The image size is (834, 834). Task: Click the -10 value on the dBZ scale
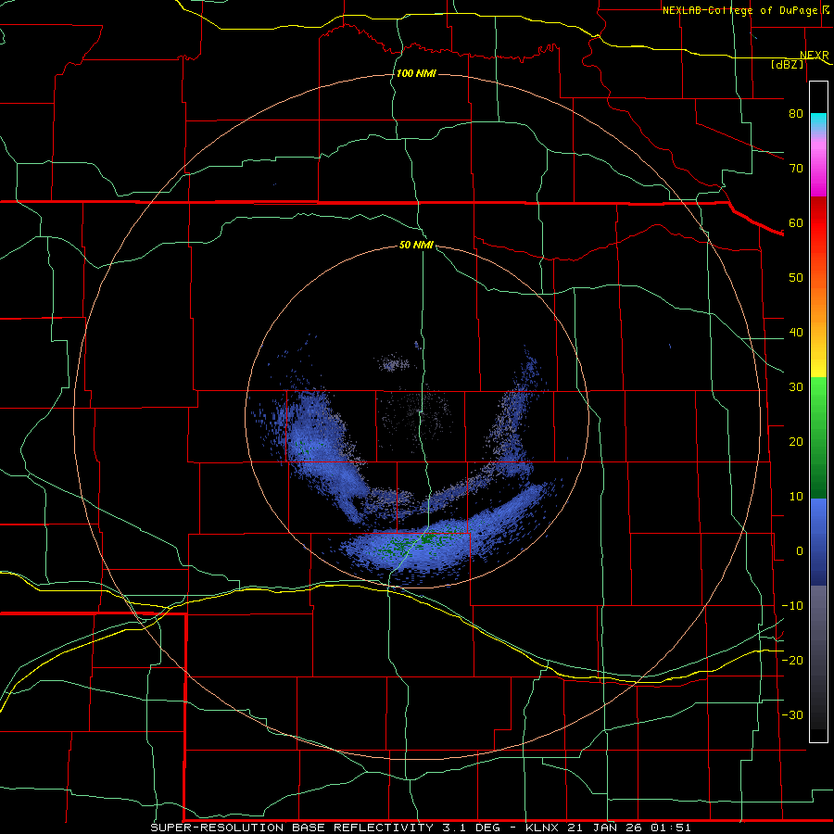[792, 606]
